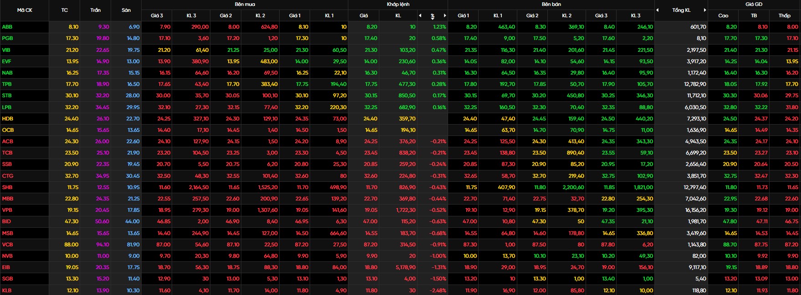Open the ABB stock symbol
The width and height of the screenshot is (801, 295).
point(7,27)
